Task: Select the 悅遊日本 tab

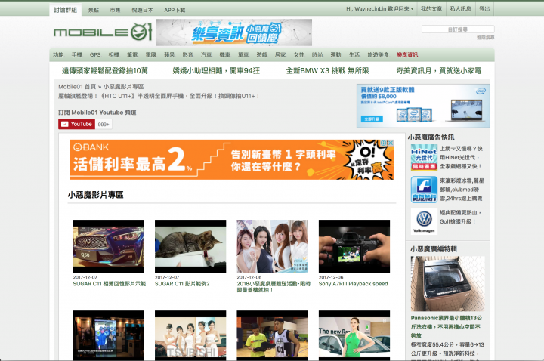Action: pyautogui.click(x=142, y=10)
